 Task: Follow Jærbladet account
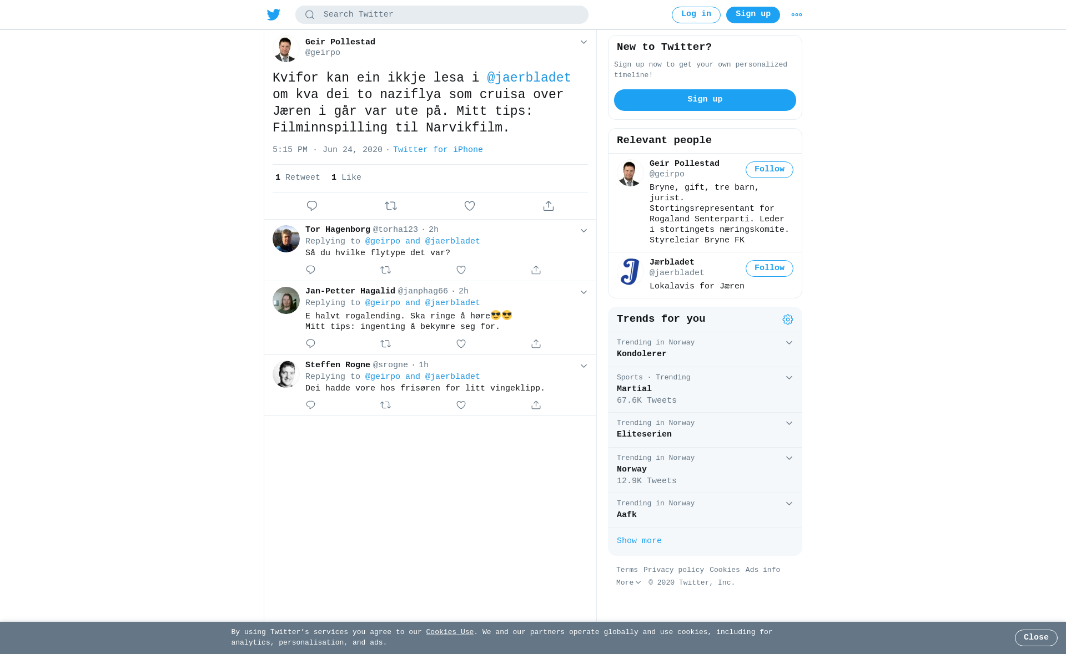pos(770,268)
